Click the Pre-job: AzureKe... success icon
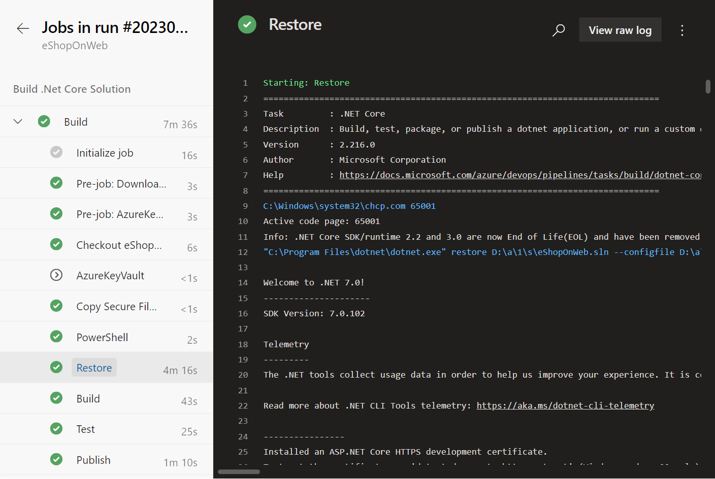Image resolution: width=715 pixels, height=479 pixels. point(56,214)
